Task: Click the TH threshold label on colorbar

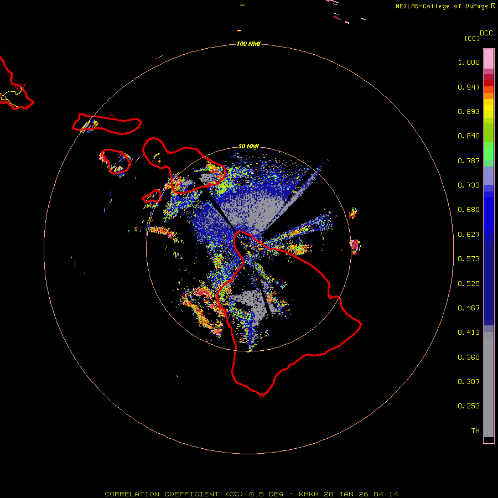Action: point(475,431)
